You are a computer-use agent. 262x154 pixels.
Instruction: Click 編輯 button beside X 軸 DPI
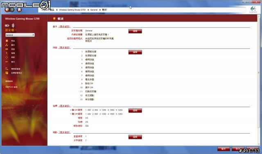click(x=135, y=110)
